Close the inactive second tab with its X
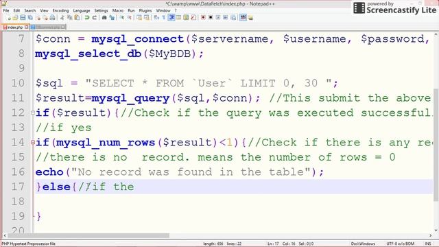439x247 pixels. coord(63,27)
